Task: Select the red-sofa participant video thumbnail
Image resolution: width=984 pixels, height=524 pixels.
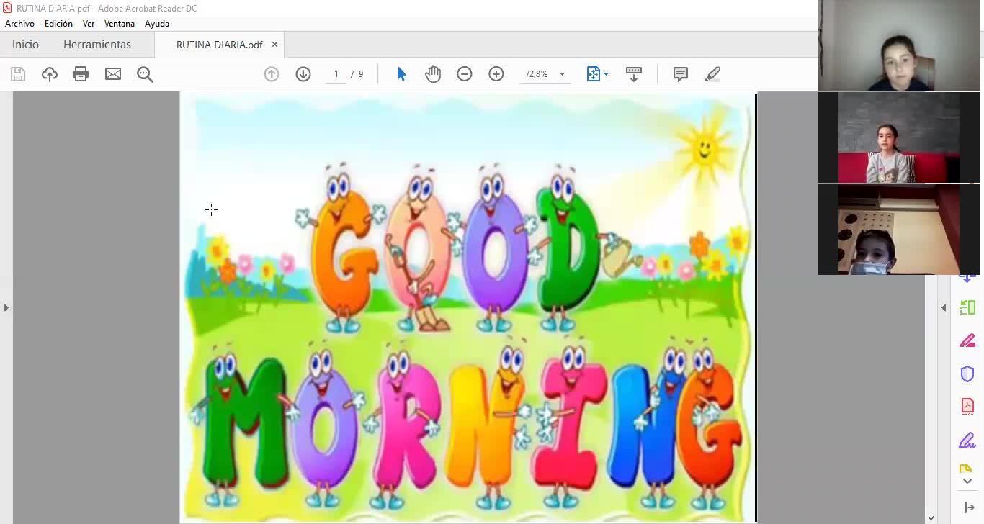Action: pos(899,137)
